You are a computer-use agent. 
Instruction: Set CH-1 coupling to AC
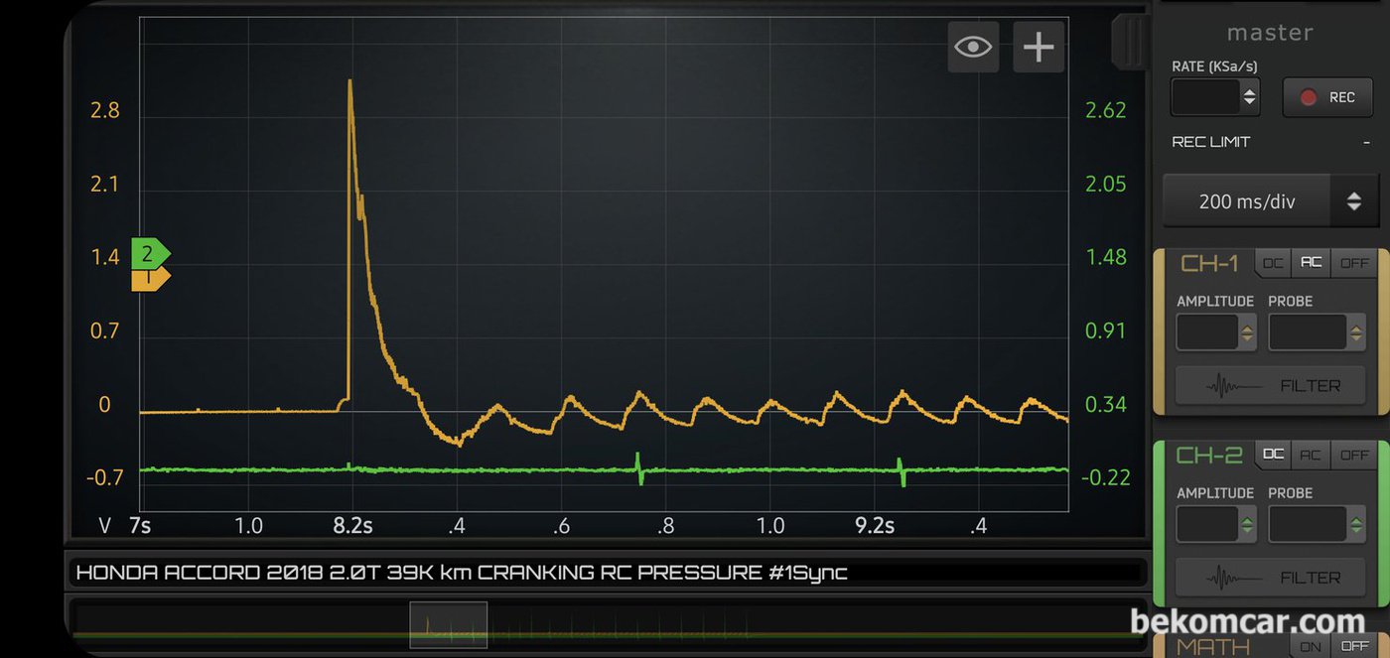coord(1311,263)
